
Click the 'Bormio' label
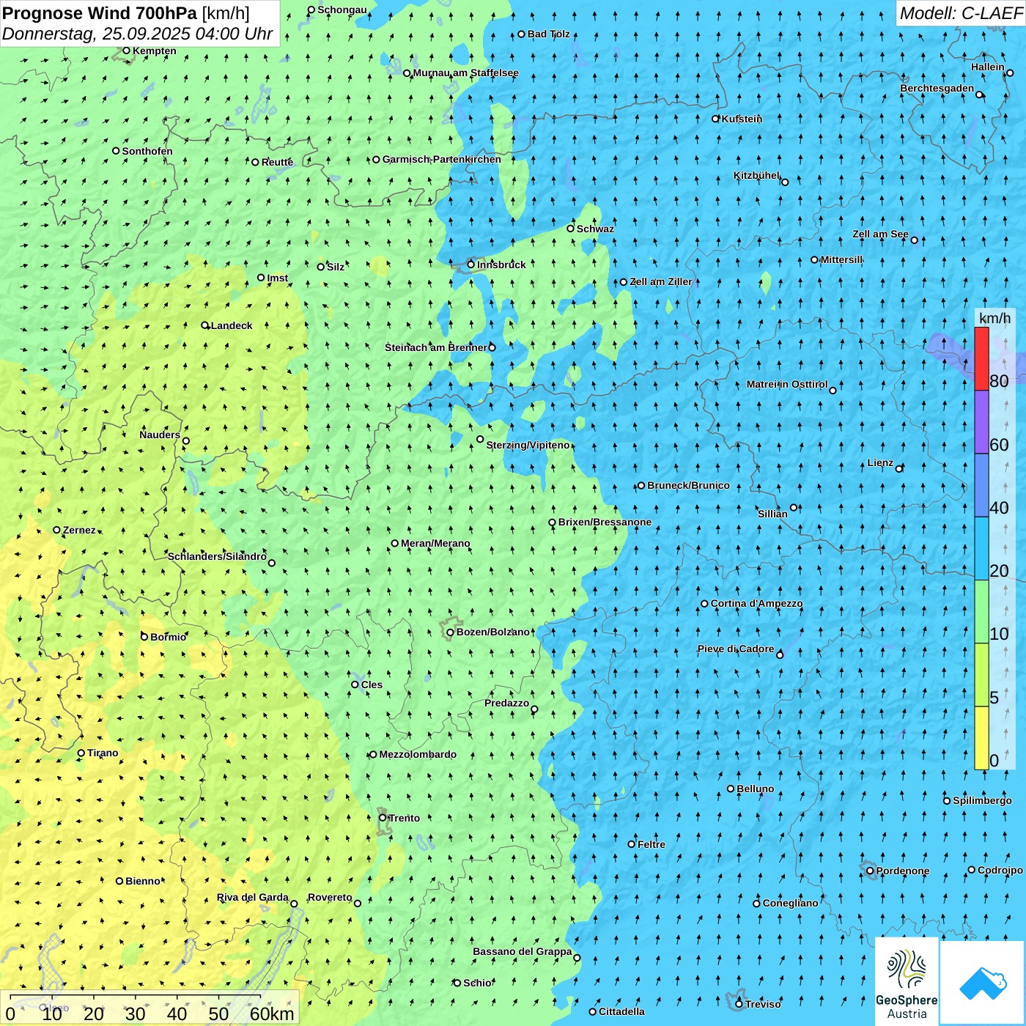pyautogui.click(x=168, y=638)
